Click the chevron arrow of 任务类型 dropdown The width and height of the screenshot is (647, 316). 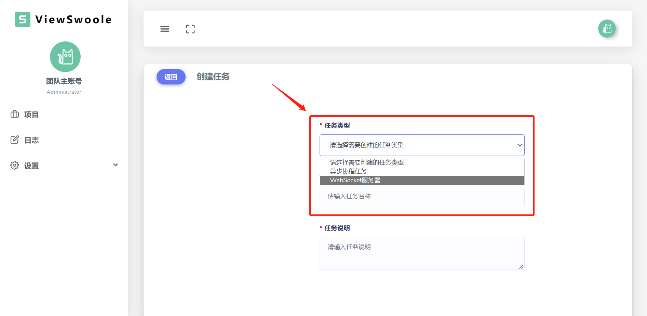[520, 145]
